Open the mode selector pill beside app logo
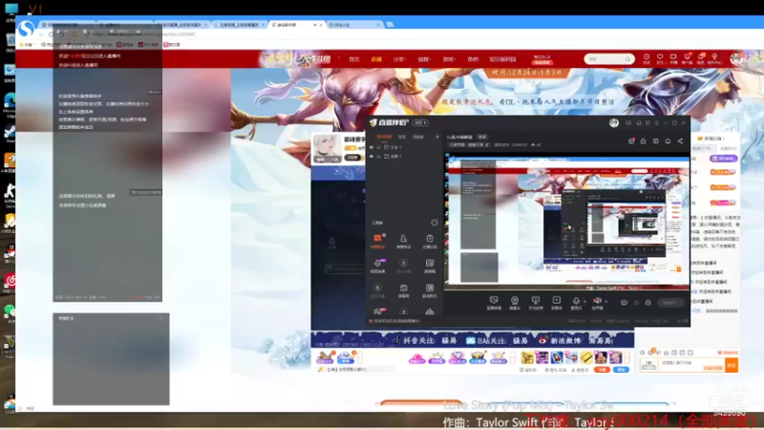The width and height of the screenshot is (764, 430). (420, 122)
